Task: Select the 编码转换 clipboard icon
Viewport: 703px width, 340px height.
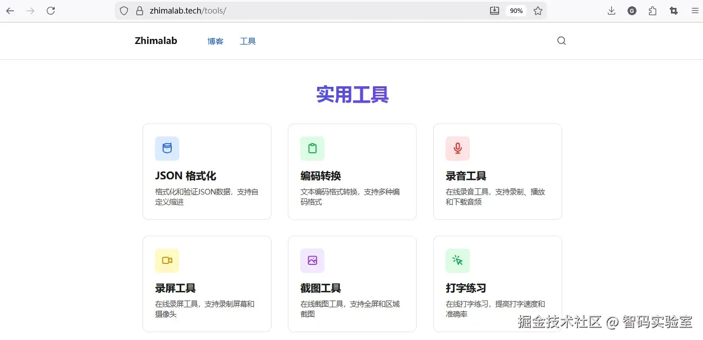Action: tap(312, 148)
